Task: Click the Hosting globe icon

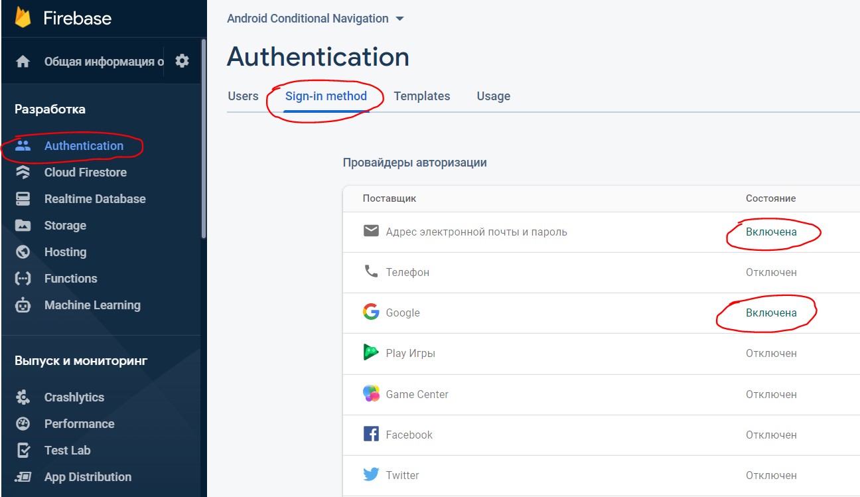Action: 23,251
